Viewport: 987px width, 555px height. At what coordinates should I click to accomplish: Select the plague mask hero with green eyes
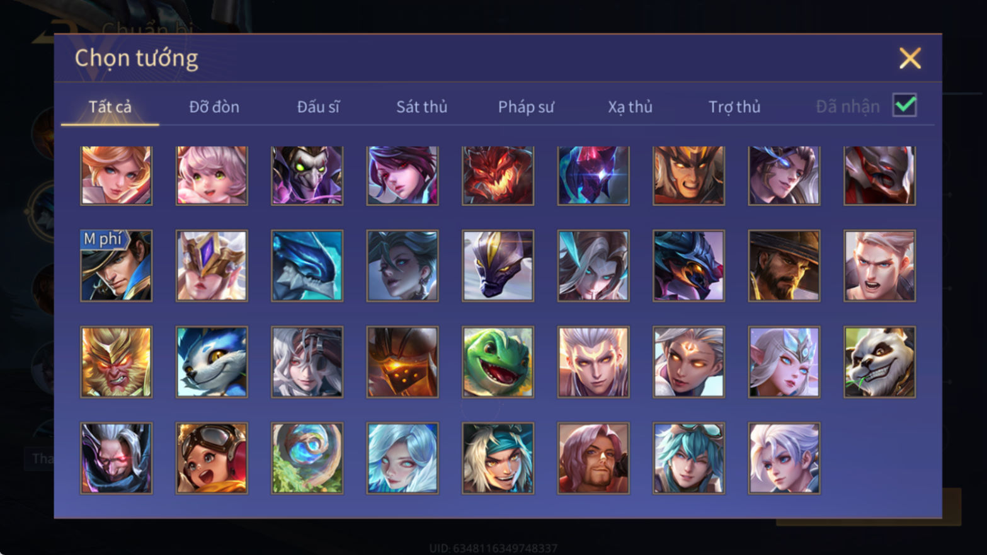[307, 175]
